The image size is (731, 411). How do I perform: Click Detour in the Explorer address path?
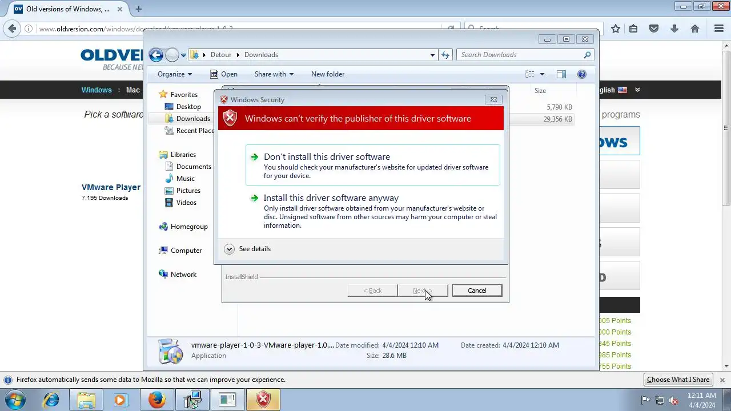point(221,55)
